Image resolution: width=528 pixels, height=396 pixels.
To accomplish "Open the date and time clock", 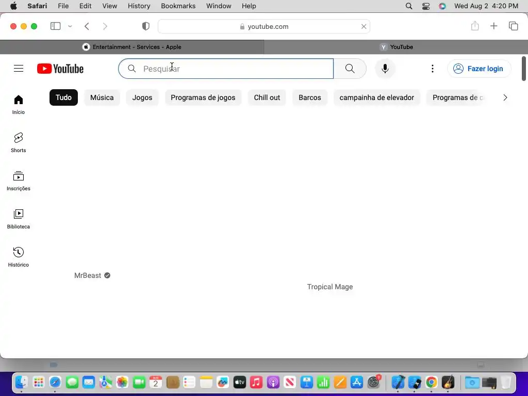I will click(x=486, y=6).
